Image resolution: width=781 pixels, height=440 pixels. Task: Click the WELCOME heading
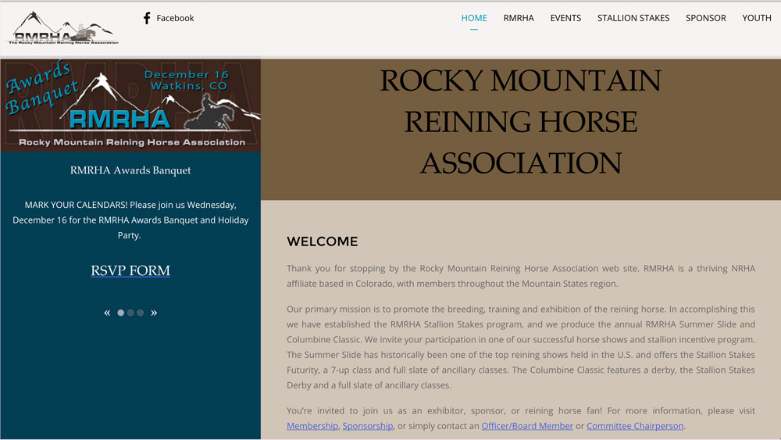[x=323, y=241]
